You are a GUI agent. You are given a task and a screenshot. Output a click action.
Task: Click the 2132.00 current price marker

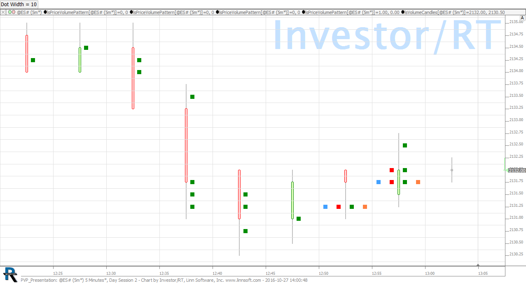coord(517,170)
